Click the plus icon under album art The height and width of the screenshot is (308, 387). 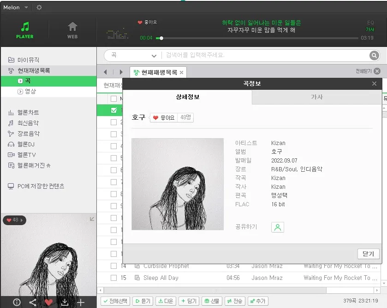tap(81, 302)
